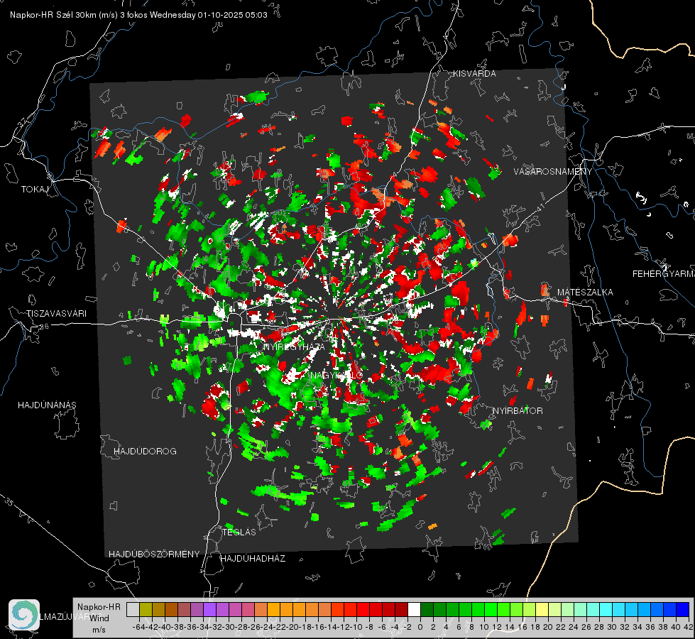Pick the dark red swatch between -4 and -2
695x639 pixels.
401,609
